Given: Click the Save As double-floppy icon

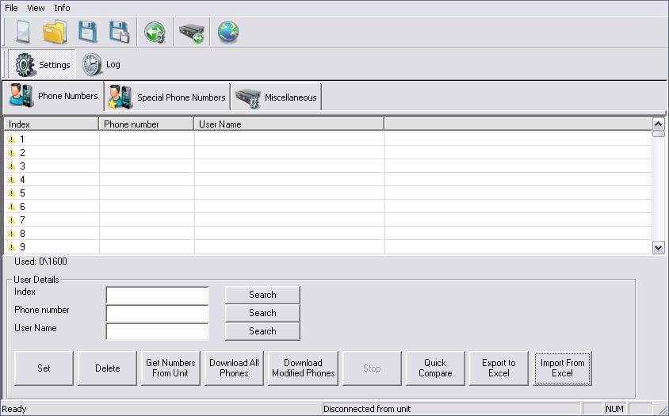Looking at the screenshot, I should (x=119, y=32).
